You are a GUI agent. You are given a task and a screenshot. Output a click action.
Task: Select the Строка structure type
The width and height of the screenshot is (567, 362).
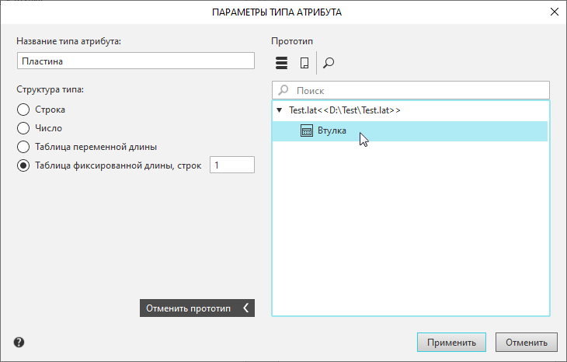point(23,110)
